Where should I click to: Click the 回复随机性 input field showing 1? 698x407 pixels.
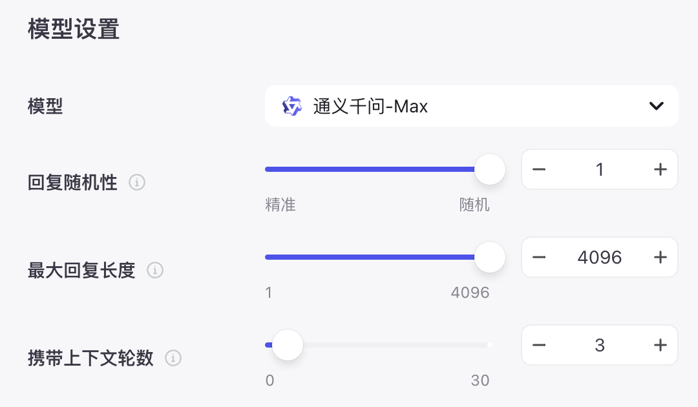point(600,169)
